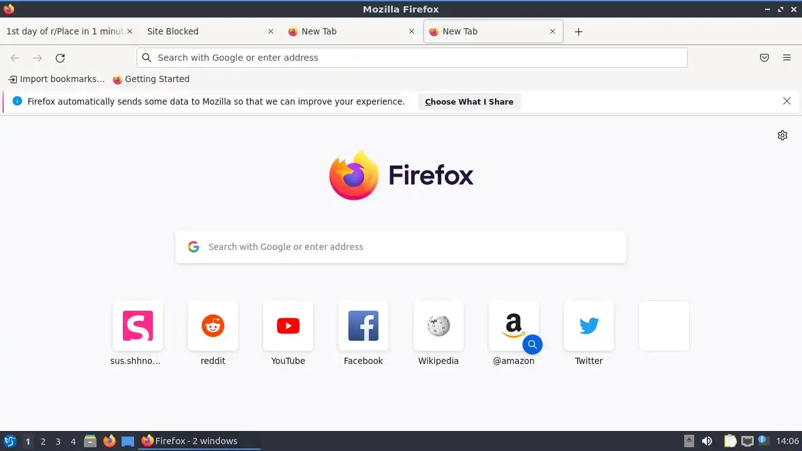802x451 pixels.
Task: Click the empty shortcut placeholder tile
Action: (664, 326)
